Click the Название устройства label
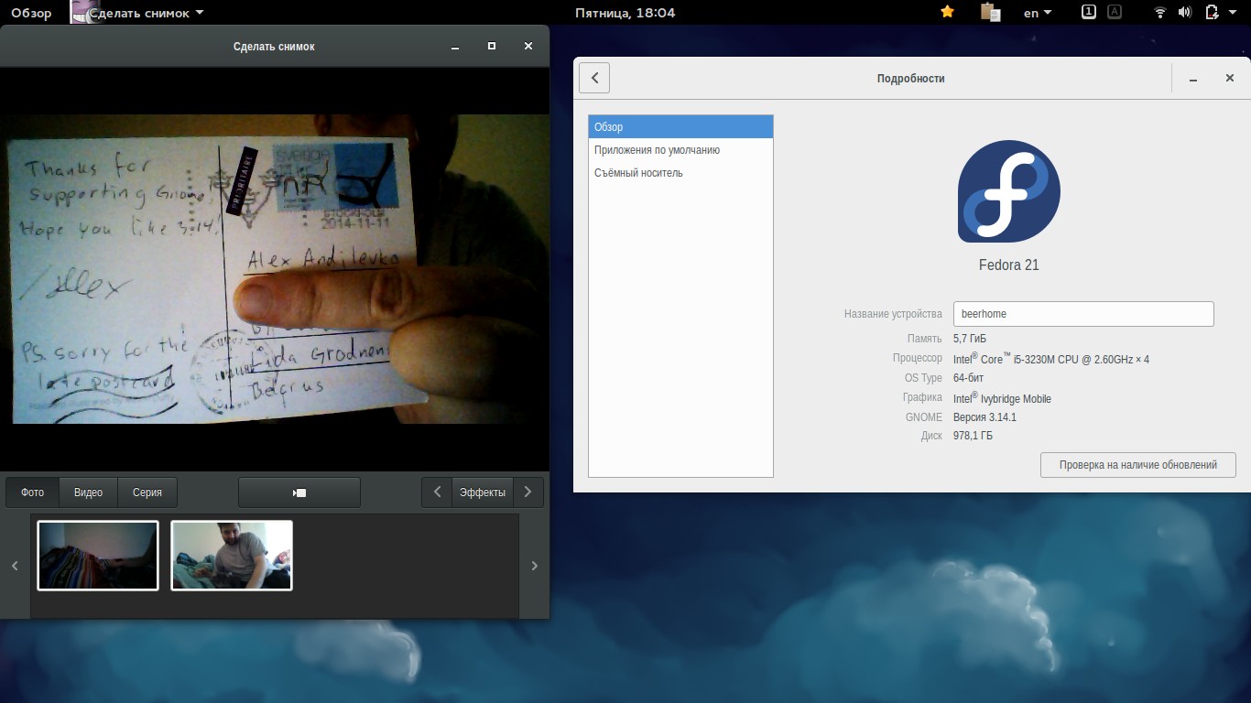The width and height of the screenshot is (1251, 703). [x=893, y=314]
